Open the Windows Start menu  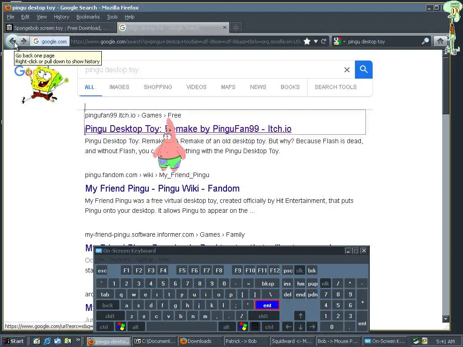coord(14,341)
